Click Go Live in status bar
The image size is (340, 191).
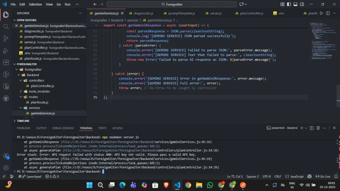click(322, 176)
